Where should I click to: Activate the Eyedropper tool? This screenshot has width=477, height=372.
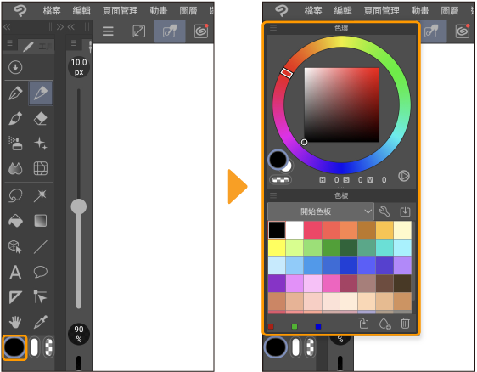41,322
